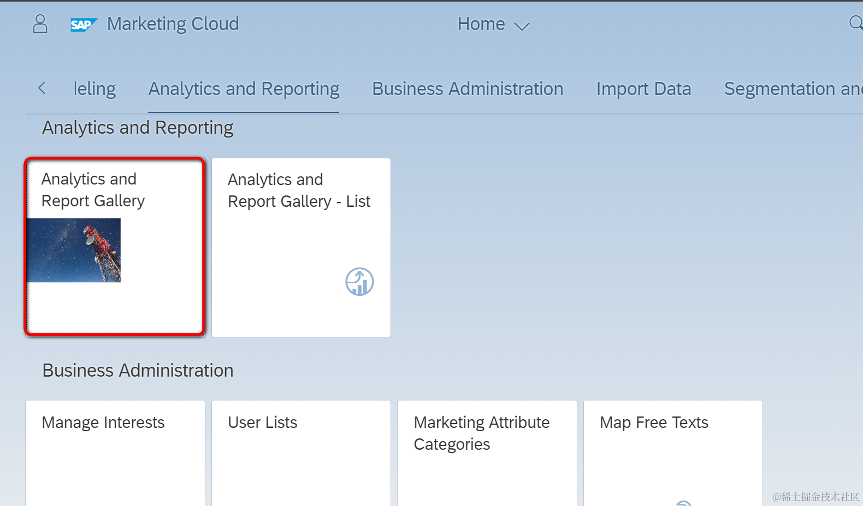Open the user profile icon
Screen dimensions: 863x506
tap(40, 24)
